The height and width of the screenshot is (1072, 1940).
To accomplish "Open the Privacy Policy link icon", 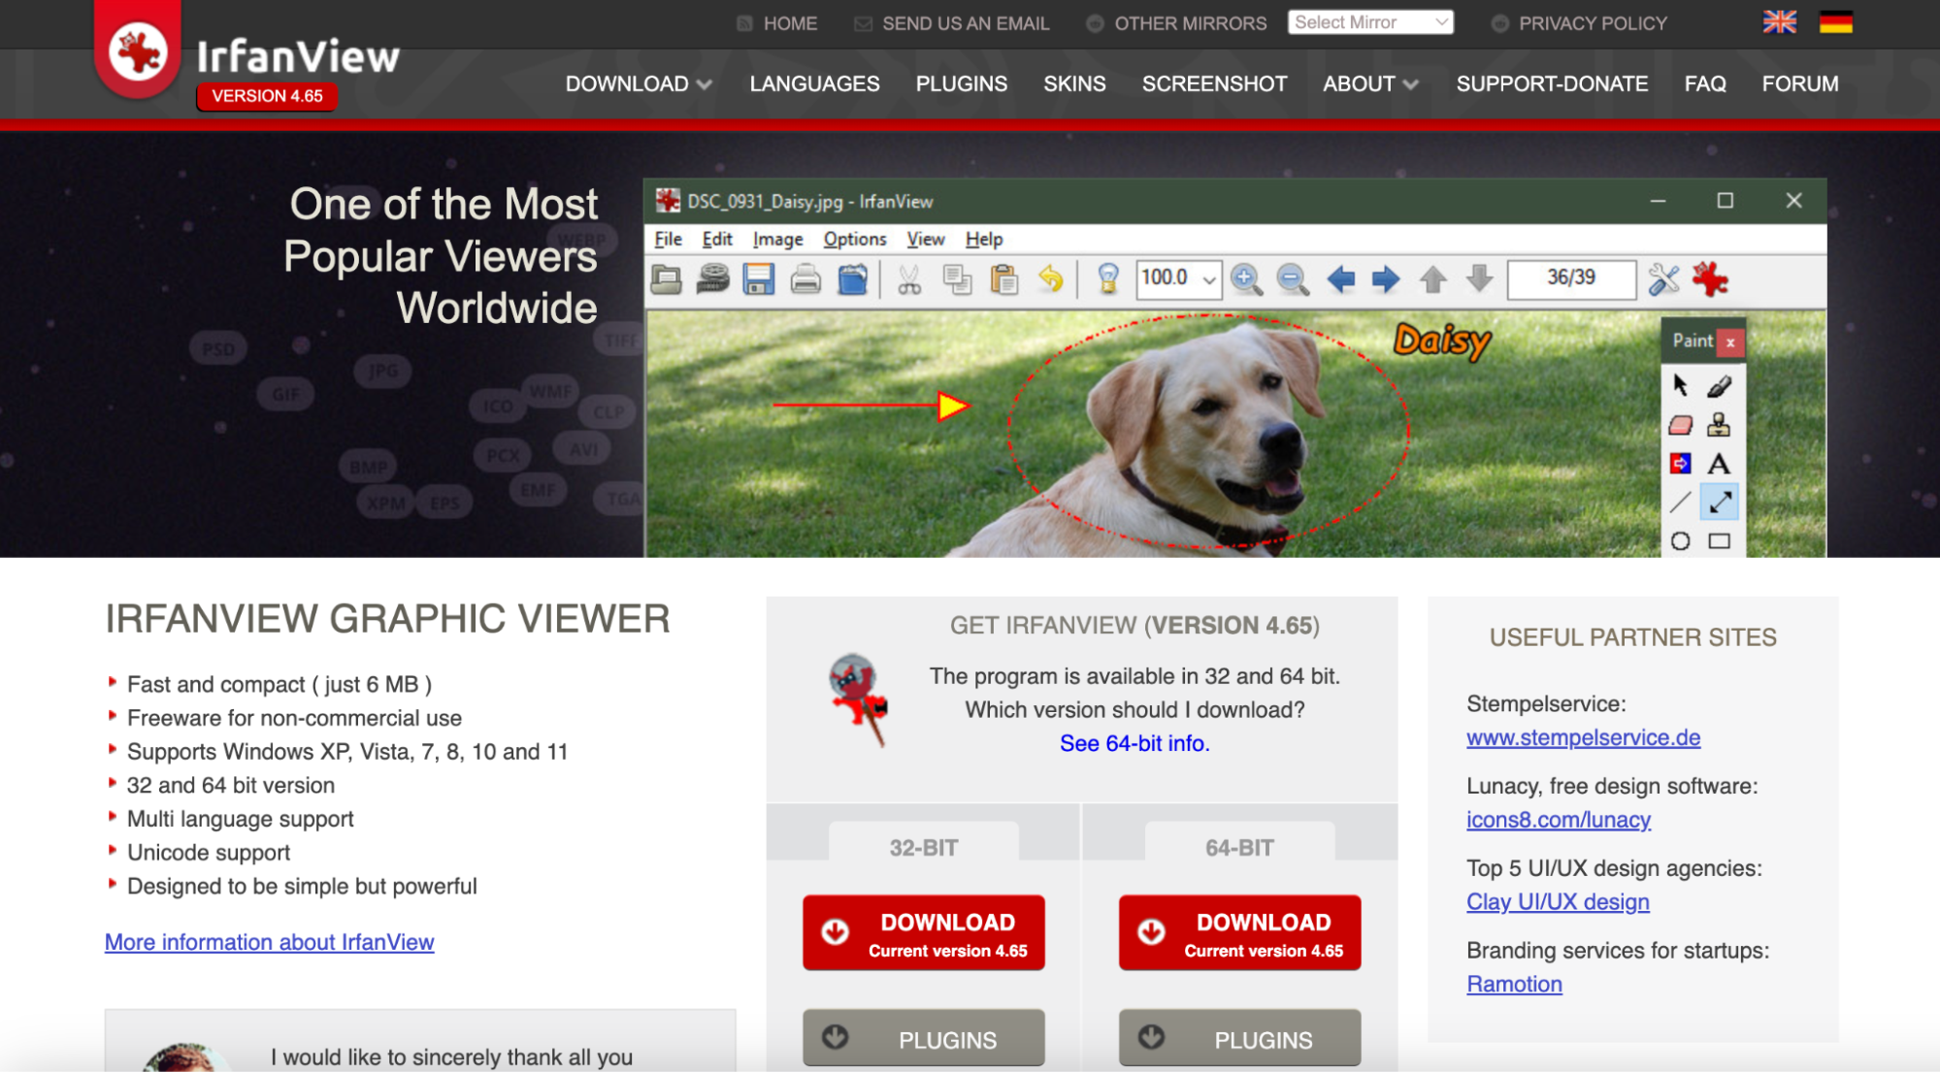I will click(x=1499, y=24).
